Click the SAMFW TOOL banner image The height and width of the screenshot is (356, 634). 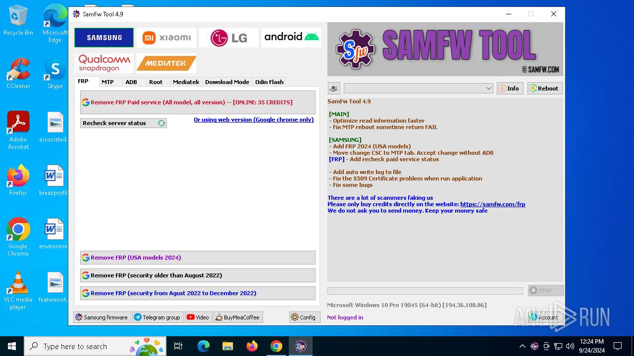(x=445, y=49)
